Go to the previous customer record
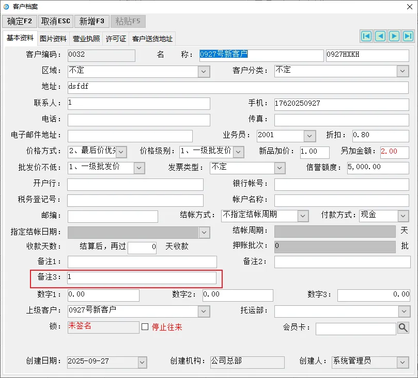This screenshot has height=378, width=418. (x=380, y=36)
